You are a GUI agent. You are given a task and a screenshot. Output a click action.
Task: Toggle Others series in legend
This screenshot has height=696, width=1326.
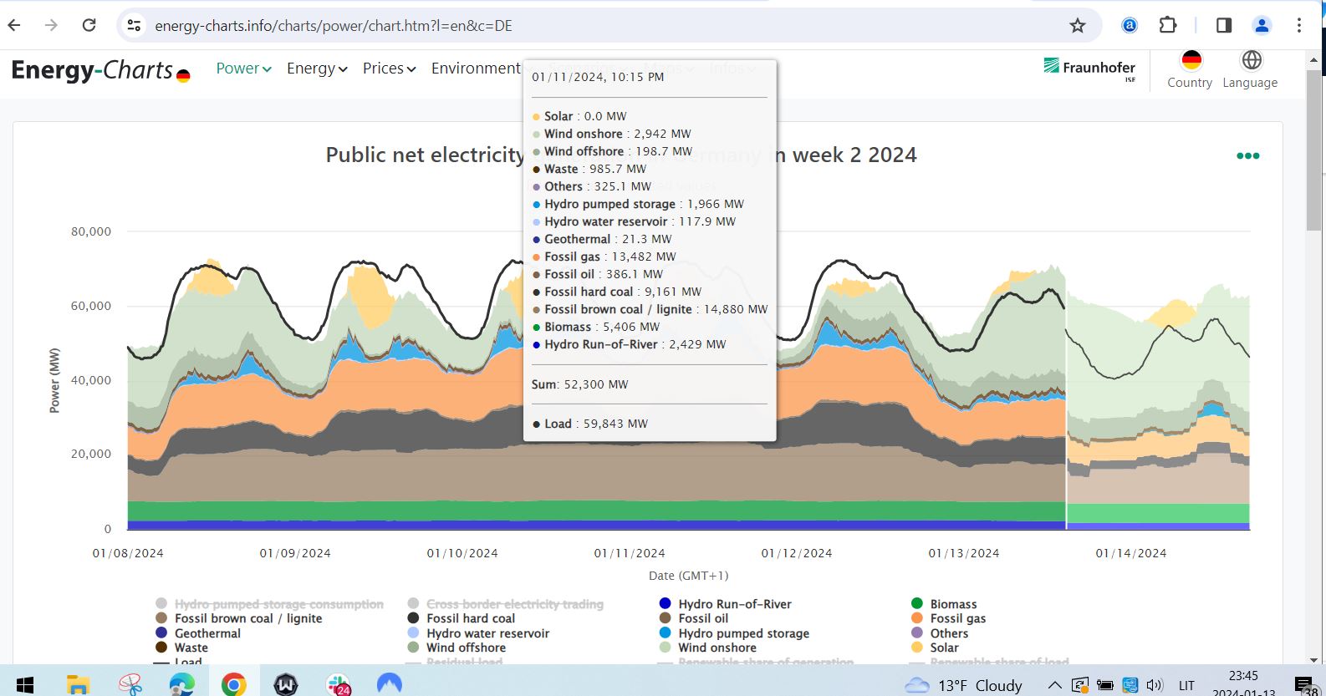click(x=940, y=633)
